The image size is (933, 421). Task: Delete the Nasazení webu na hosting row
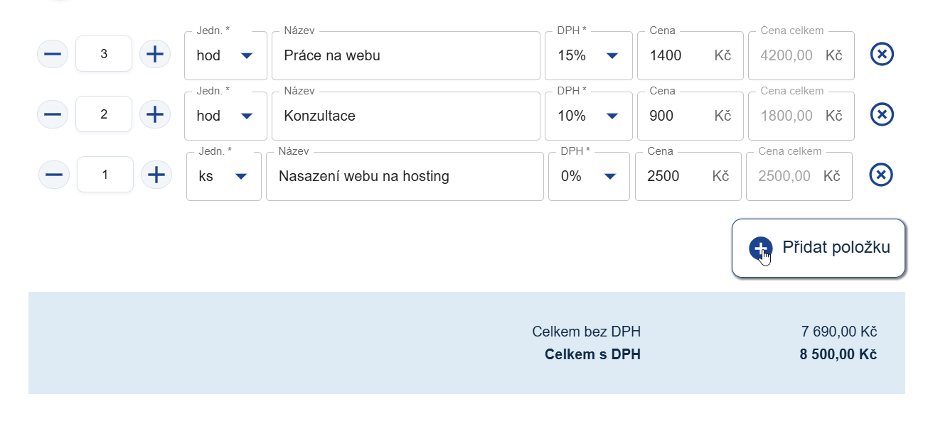[x=882, y=175]
